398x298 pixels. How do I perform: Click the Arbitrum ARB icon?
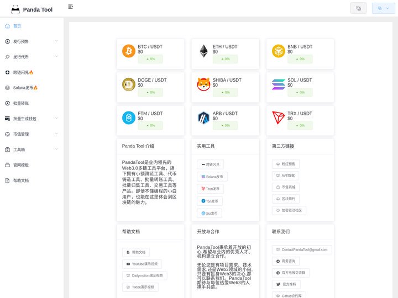(x=203, y=118)
